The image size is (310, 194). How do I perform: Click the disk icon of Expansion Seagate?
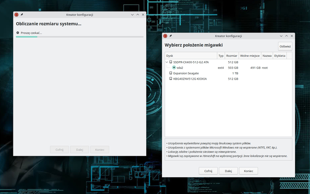(171, 73)
